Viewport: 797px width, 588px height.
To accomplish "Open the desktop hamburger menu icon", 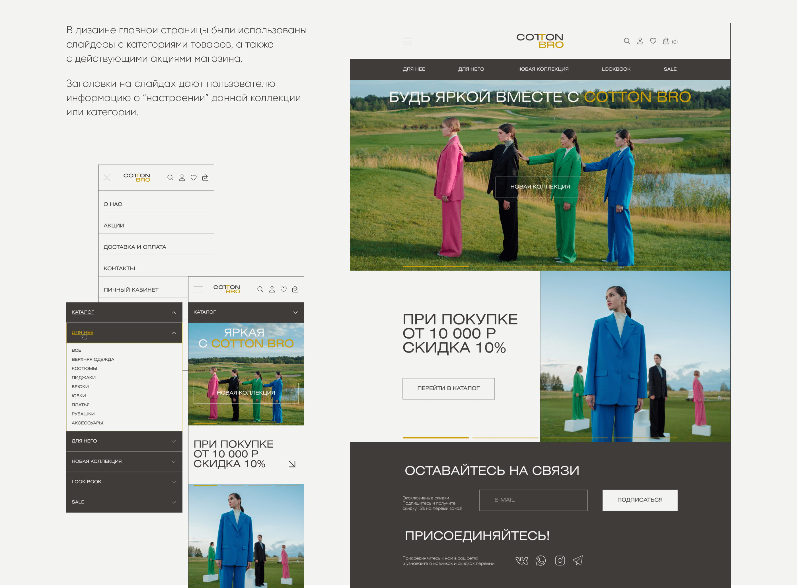I will click(x=407, y=41).
